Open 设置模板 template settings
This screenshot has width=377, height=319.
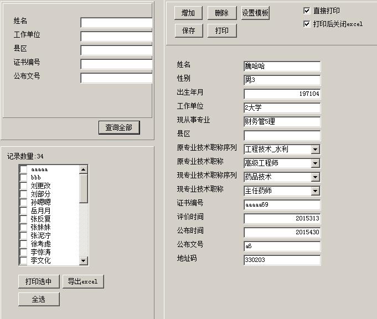(255, 13)
